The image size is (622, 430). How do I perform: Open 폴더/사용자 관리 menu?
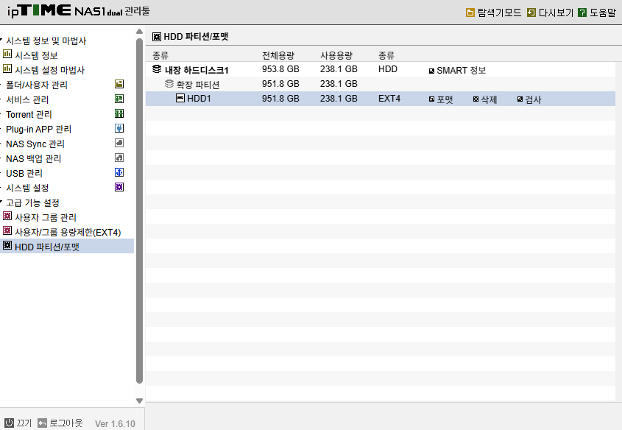pyautogui.click(x=37, y=85)
